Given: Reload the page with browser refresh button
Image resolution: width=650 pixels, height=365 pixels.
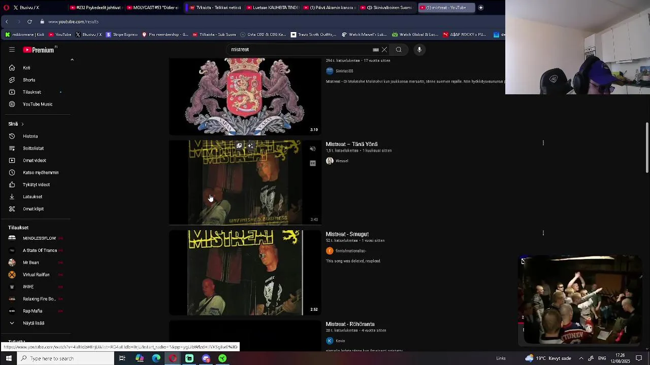Looking at the screenshot, I should [29, 22].
